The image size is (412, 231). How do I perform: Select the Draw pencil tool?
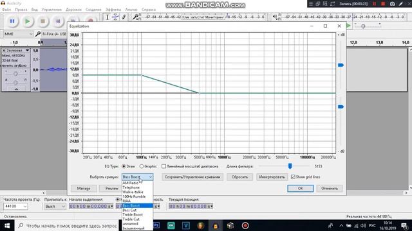point(124,17)
